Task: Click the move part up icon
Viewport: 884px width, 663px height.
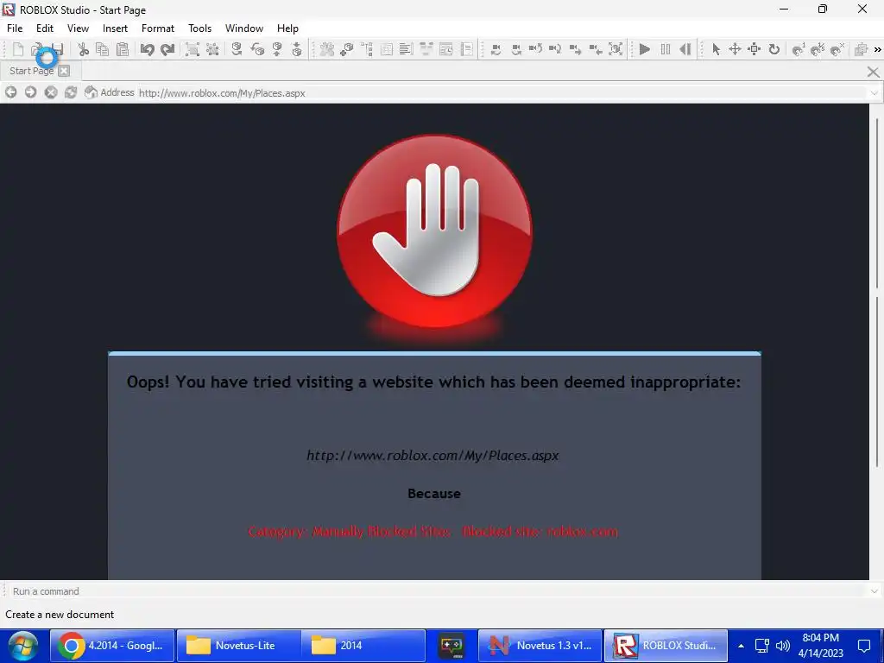Action: (x=277, y=49)
